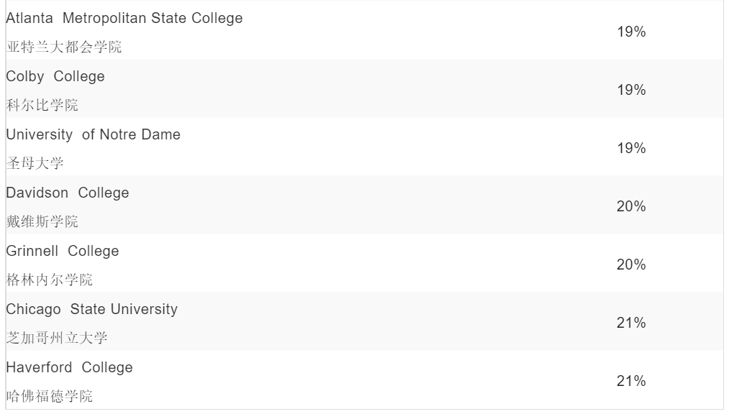The image size is (729, 414).
Task: Select the Chicago State University name
Action: pyautogui.click(x=92, y=310)
